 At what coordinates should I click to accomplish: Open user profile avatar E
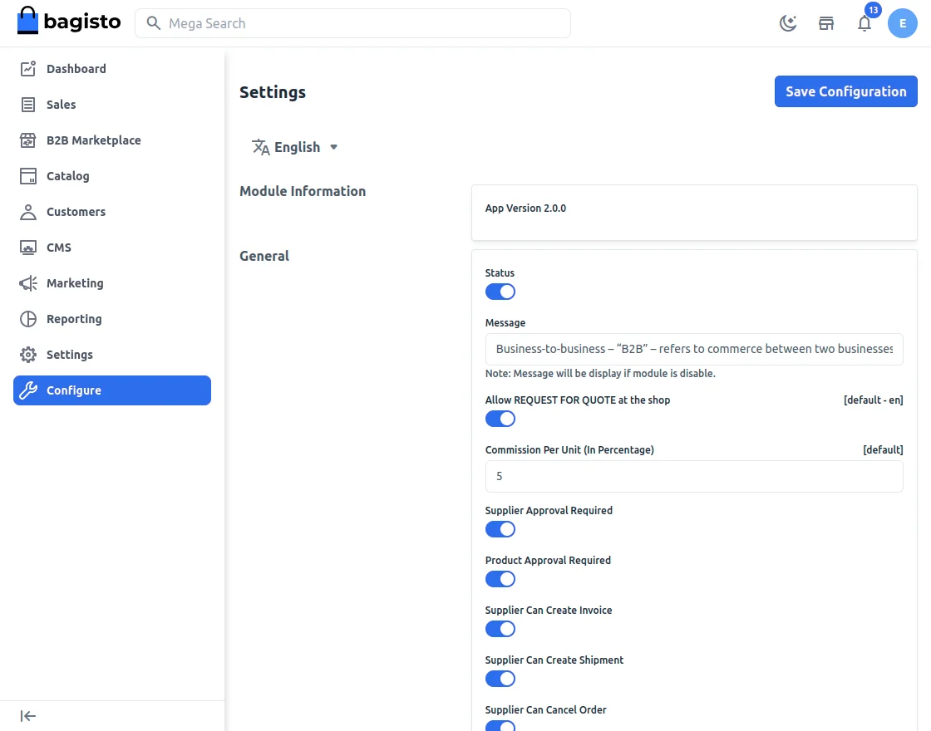coord(903,23)
